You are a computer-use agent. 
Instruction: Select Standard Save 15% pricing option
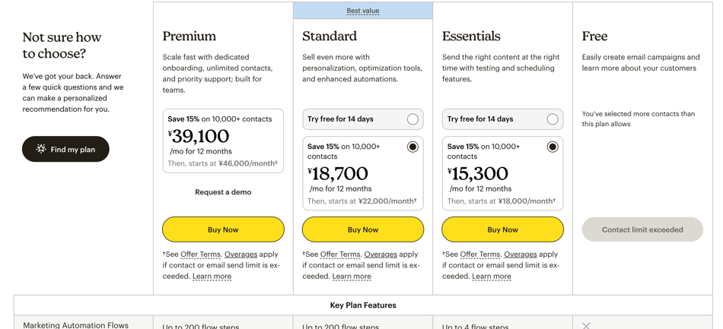point(412,147)
